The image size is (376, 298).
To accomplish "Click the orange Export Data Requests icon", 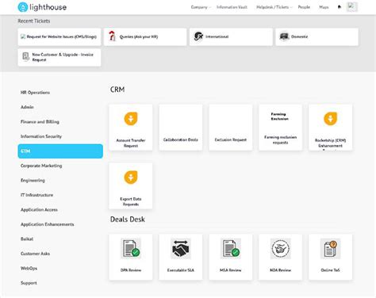I will [131, 178].
